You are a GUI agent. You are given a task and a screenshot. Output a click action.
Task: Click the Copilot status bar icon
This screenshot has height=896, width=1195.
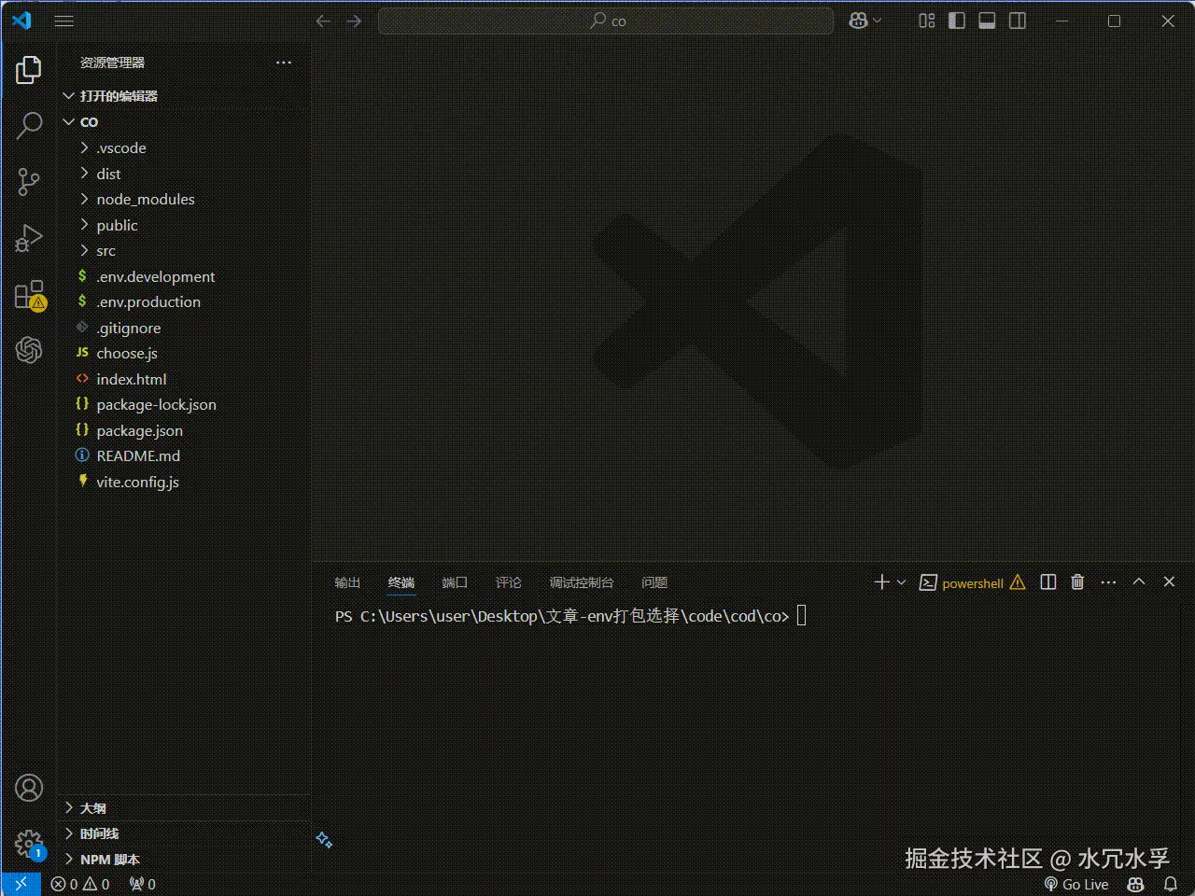1135,884
